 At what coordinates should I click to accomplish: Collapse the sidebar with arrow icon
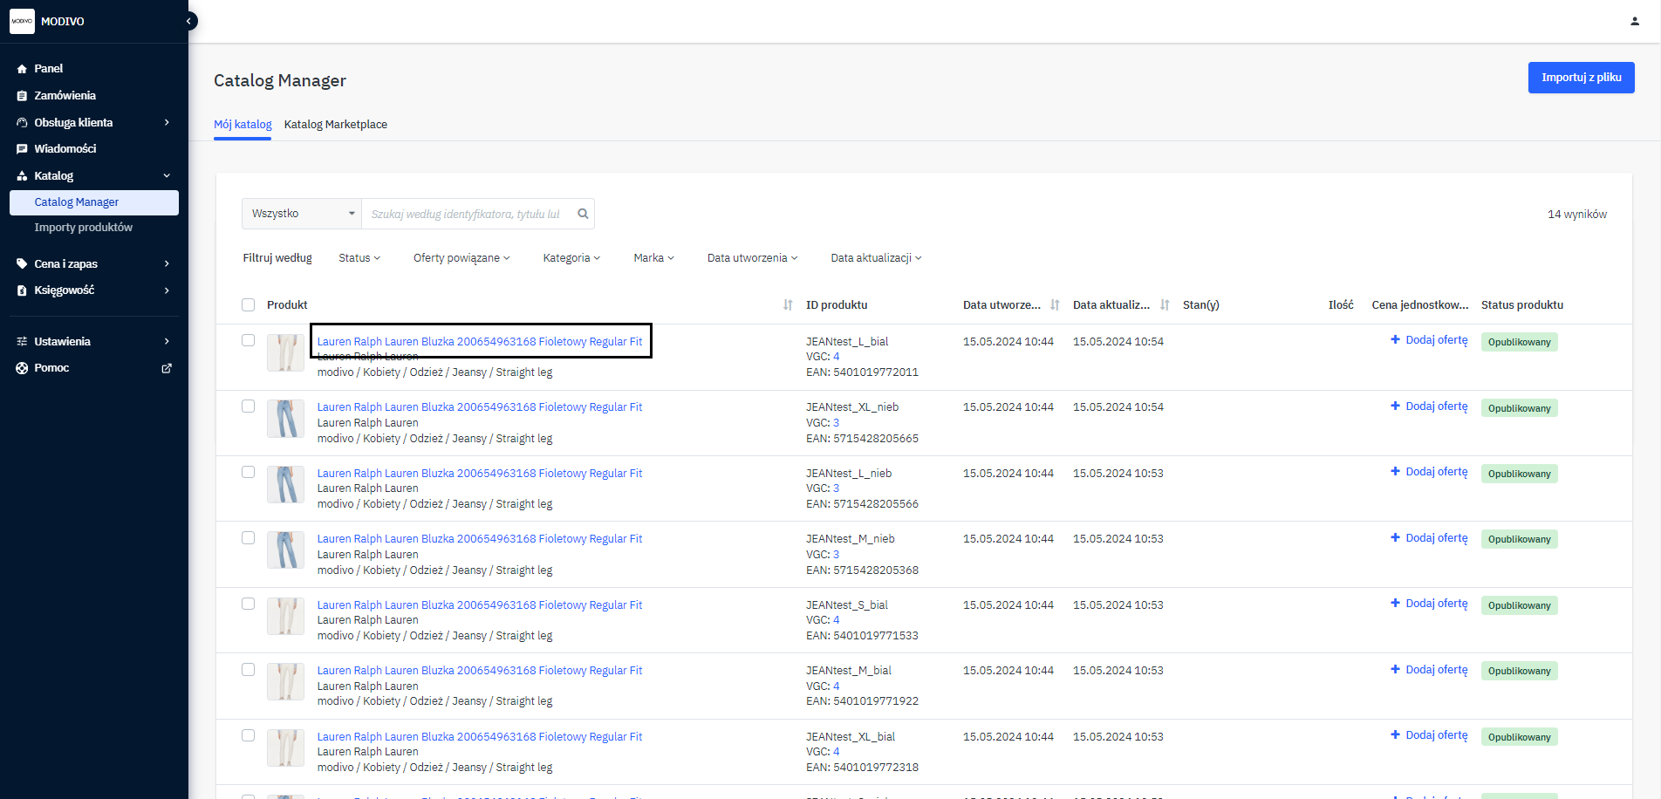[188, 21]
